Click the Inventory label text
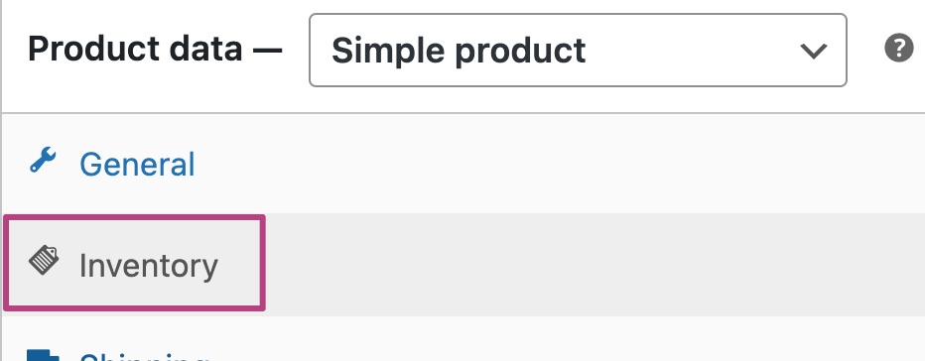Viewport: 925px width, 361px height. pos(149,266)
